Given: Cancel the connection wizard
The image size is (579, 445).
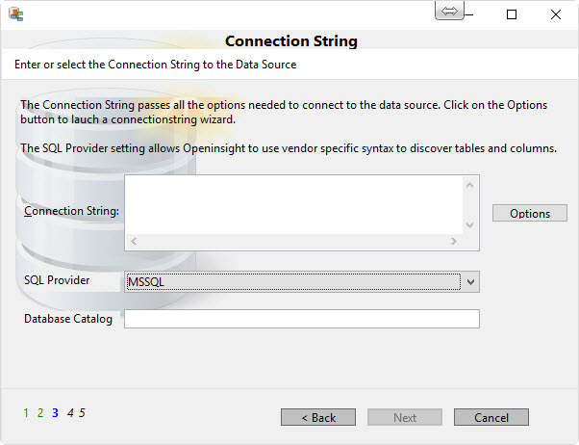Looking at the screenshot, I should (x=491, y=417).
